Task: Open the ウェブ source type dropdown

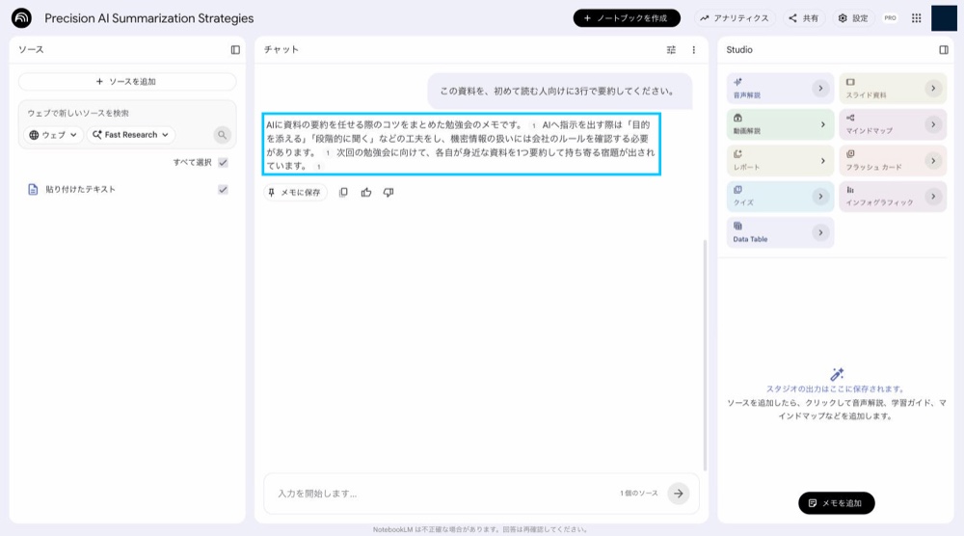Action: pyautogui.click(x=53, y=135)
